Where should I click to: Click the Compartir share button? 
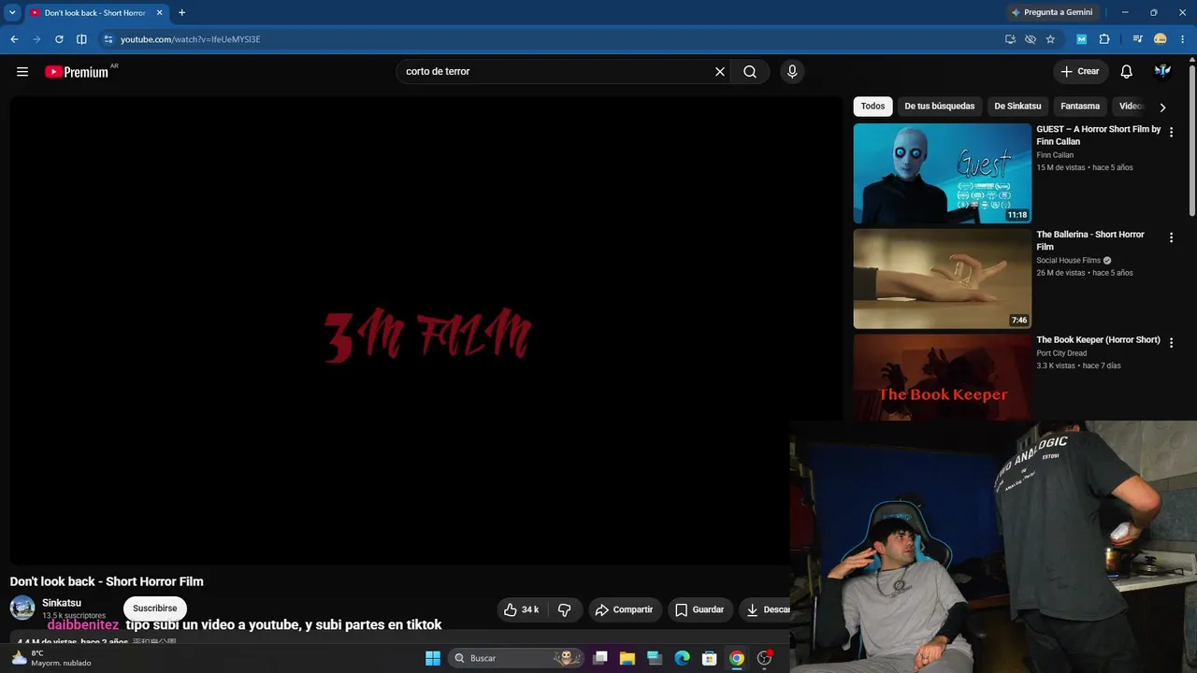pos(625,609)
